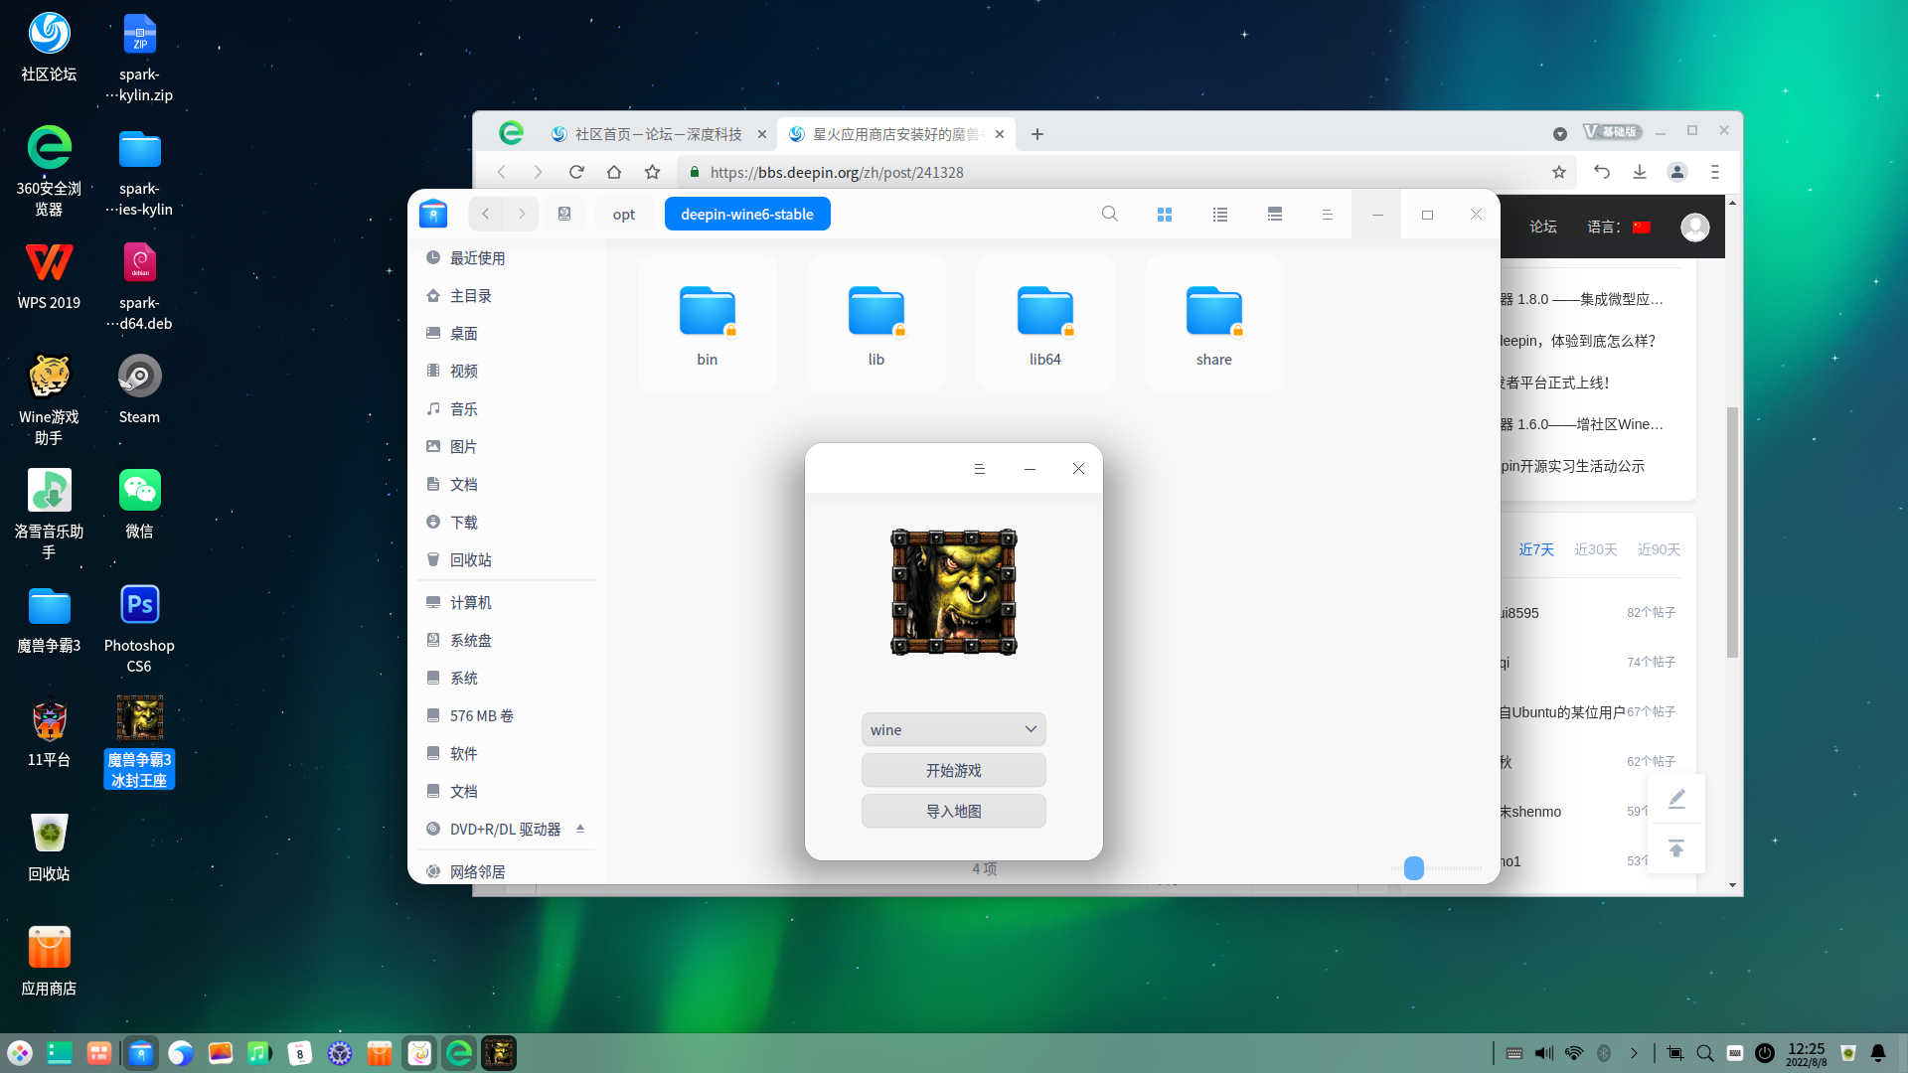Select the 近30天 filter tab
The height and width of the screenshot is (1073, 1908).
point(1596,548)
